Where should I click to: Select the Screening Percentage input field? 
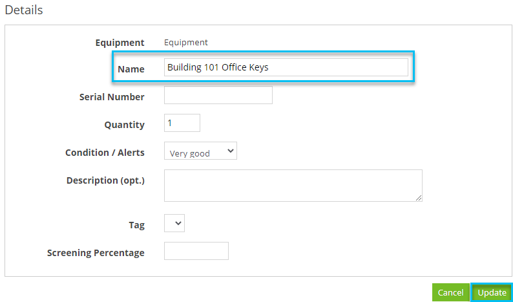click(x=196, y=251)
